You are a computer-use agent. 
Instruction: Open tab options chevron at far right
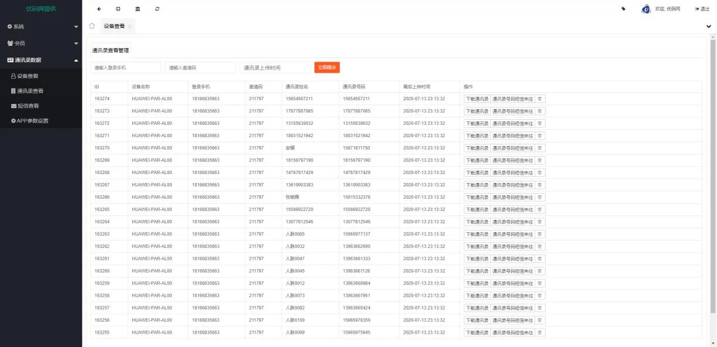click(x=709, y=26)
